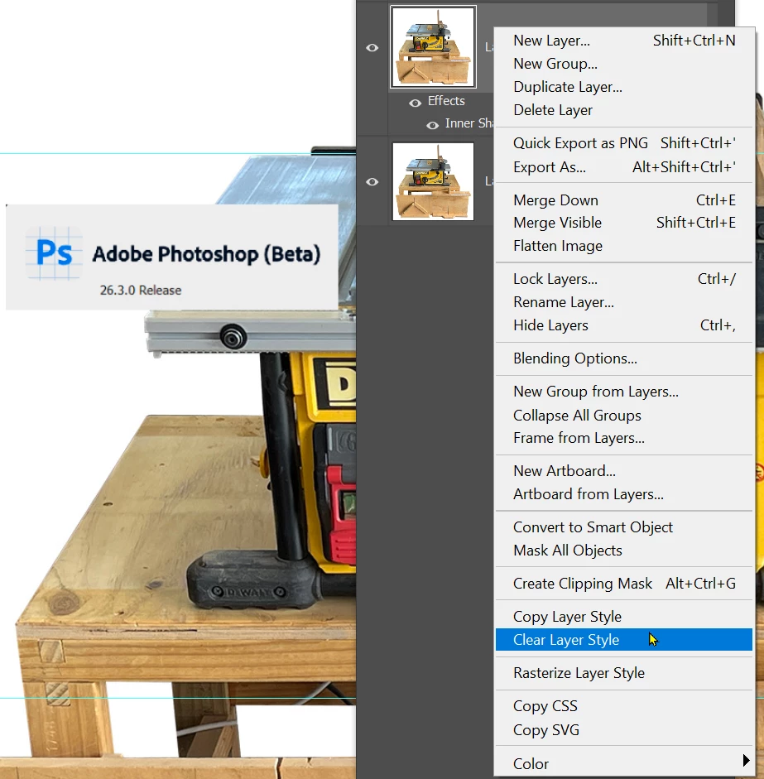Hide the top layer using eye icon
Viewport: 764px width, 779px height.
[372, 48]
